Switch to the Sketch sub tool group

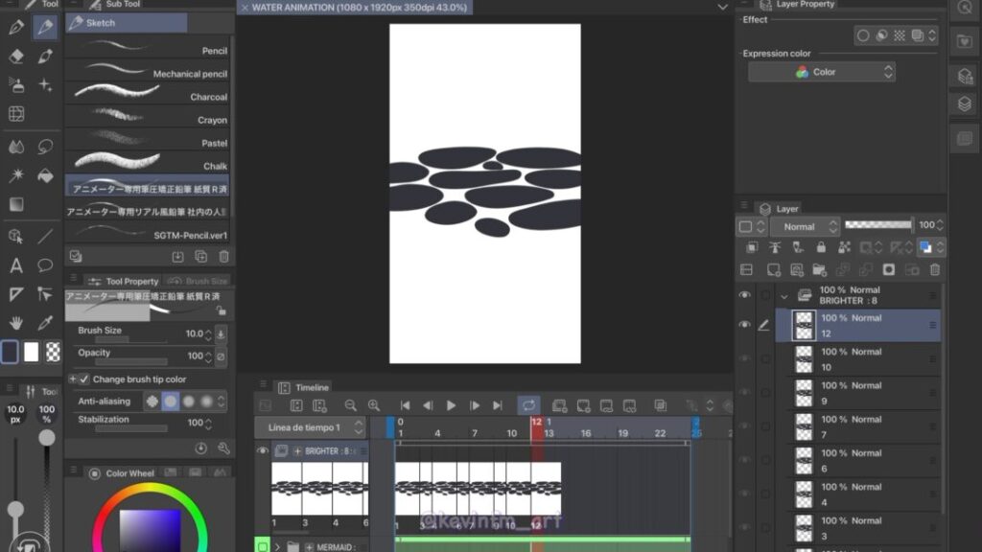tap(127, 23)
